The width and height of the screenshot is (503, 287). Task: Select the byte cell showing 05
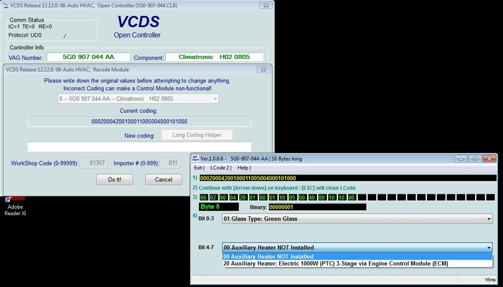292,197
